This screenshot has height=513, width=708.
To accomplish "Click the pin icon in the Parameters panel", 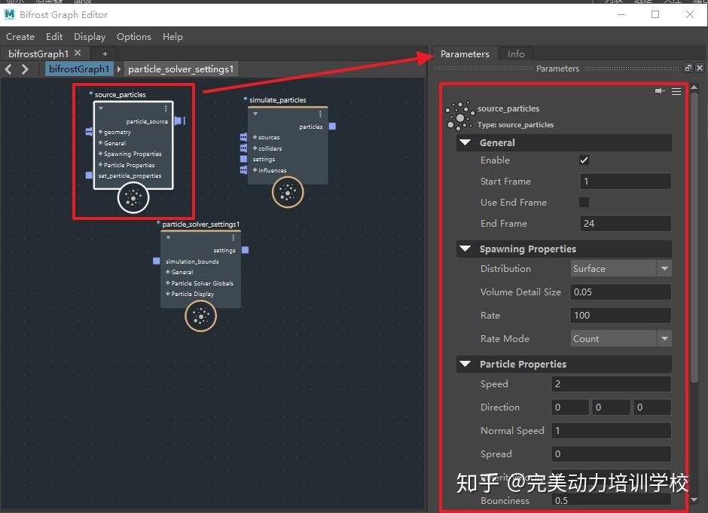I will point(661,90).
